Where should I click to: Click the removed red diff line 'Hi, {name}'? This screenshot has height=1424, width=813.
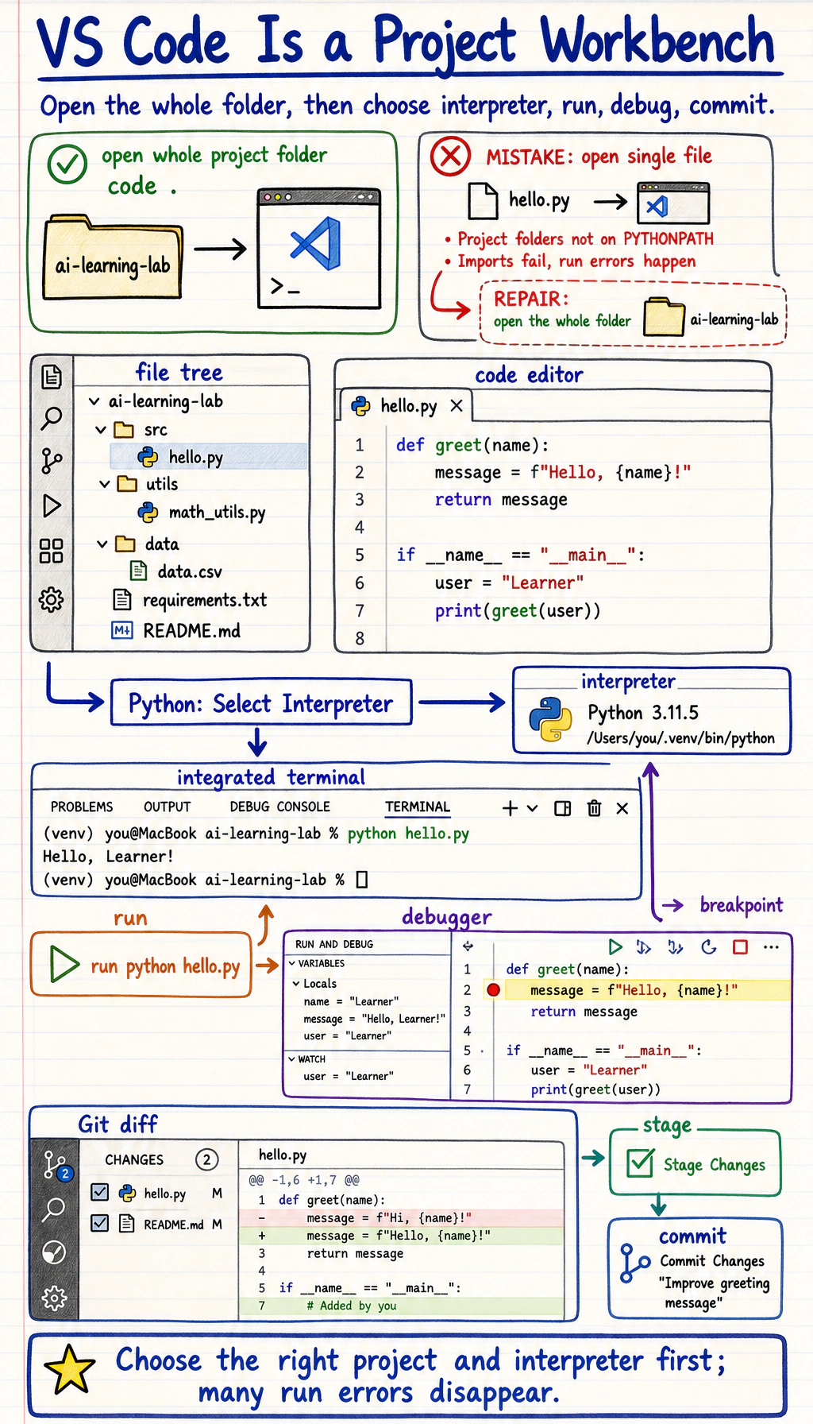point(402,1217)
